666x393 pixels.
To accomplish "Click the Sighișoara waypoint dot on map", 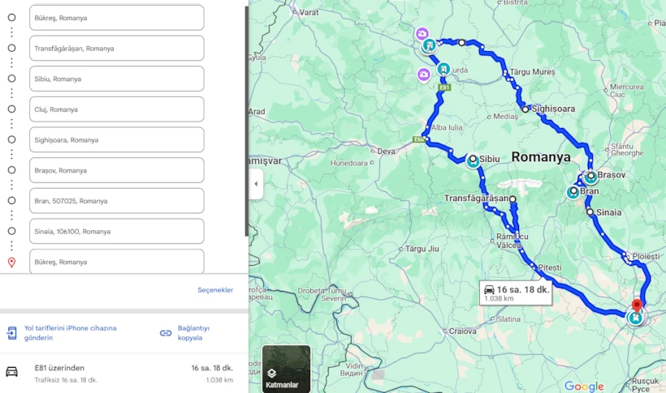I will coord(525,109).
